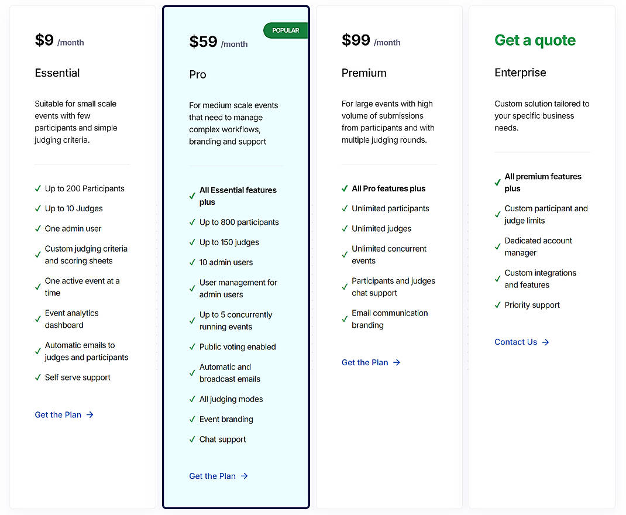The width and height of the screenshot is (626, 515).
Task: Select the highlighted Pro plan card
Action: click(236, 257)
